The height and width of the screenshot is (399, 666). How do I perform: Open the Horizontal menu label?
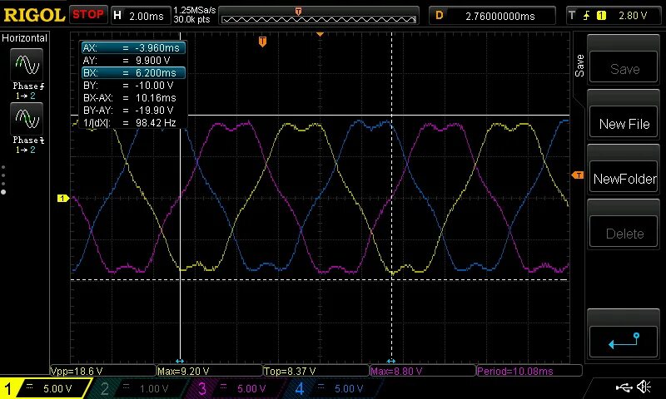(24, 37)
